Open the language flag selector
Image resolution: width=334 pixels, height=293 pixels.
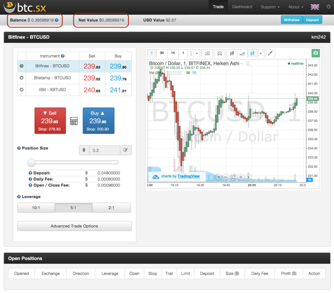pos(315,7)
